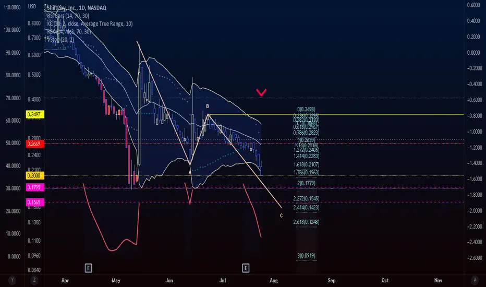
Task: Click the ShiftPixy, Inc. symbol title
Action: pos(77,8)
